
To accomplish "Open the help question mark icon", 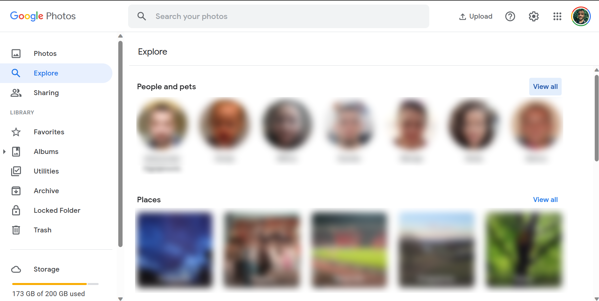I will click(x=510, y=16).
